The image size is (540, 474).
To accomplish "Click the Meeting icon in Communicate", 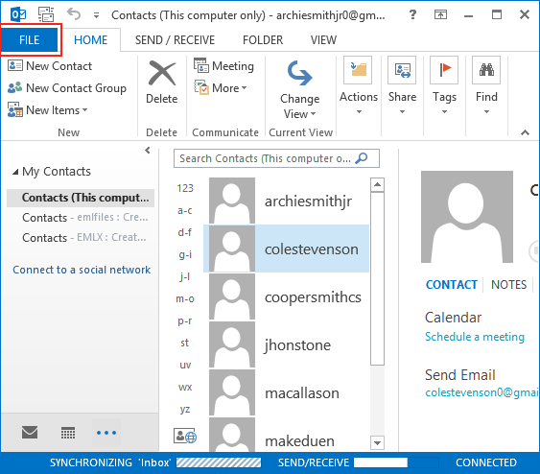I will (201, 65).
